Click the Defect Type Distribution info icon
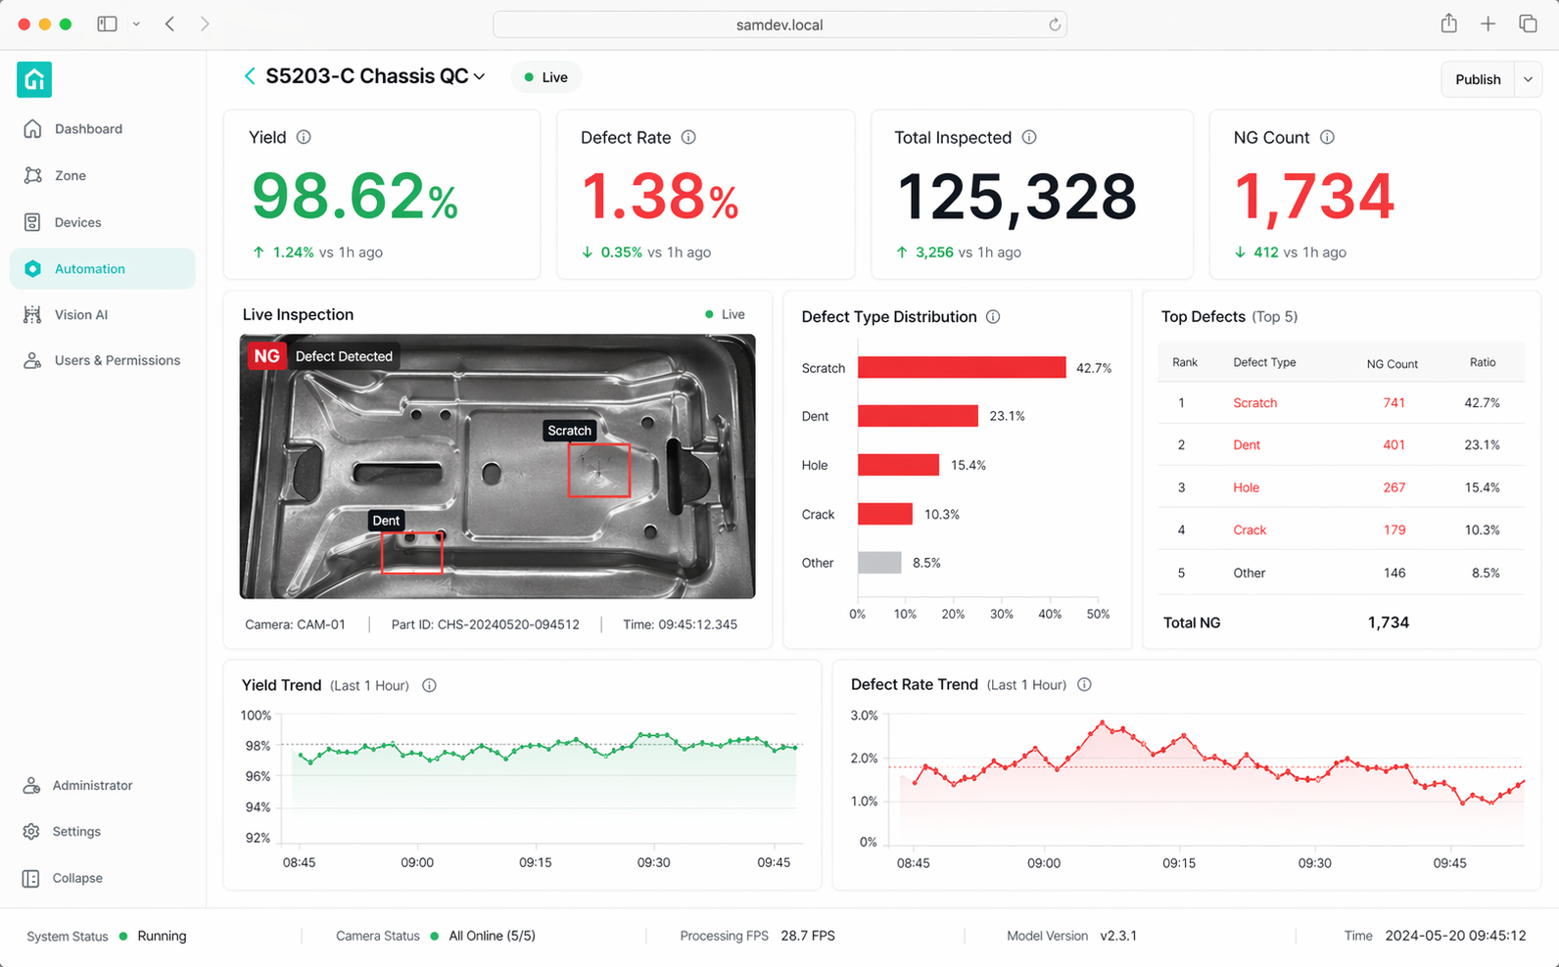Viewport: 1559px width, 967px height. (x=993, y=316)
